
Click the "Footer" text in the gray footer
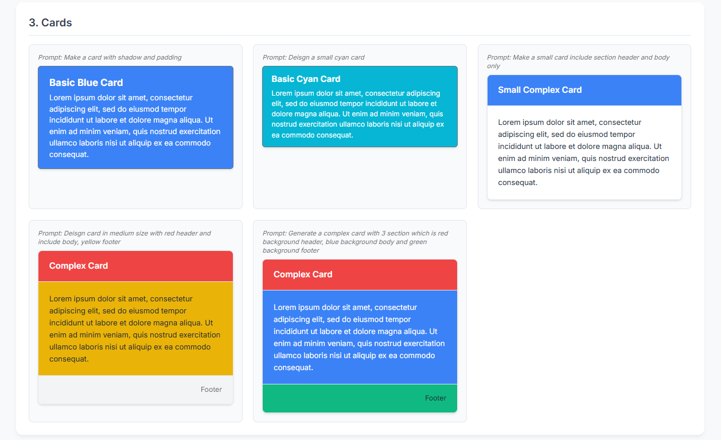coord(211,390)
